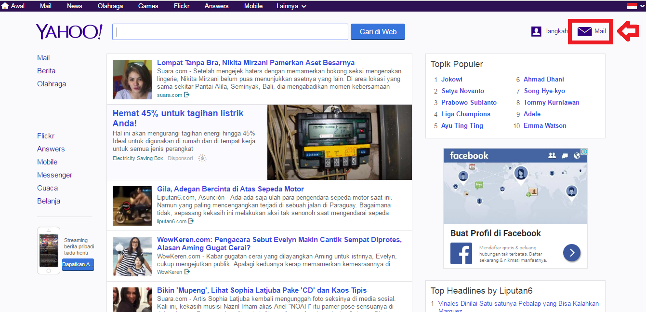Expand the chevron next to Lainnya menu
646x312 pixels.
(303, 6)
